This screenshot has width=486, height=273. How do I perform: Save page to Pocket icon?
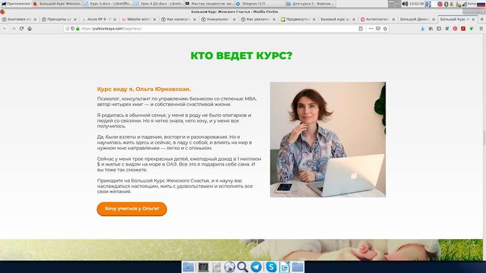[x=379, y=28]
